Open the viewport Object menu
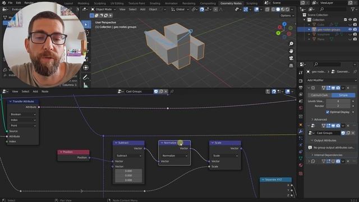The image size is (359, 202). coord(153,10)
